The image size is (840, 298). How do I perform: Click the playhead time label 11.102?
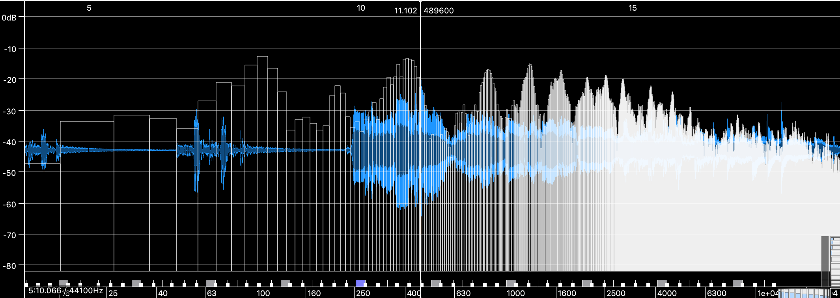point(406,11)
